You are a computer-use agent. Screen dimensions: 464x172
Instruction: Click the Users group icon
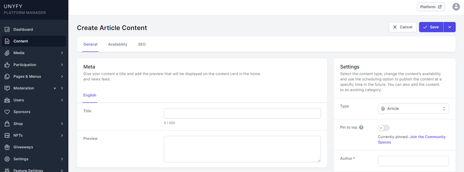tap(7, 100)
